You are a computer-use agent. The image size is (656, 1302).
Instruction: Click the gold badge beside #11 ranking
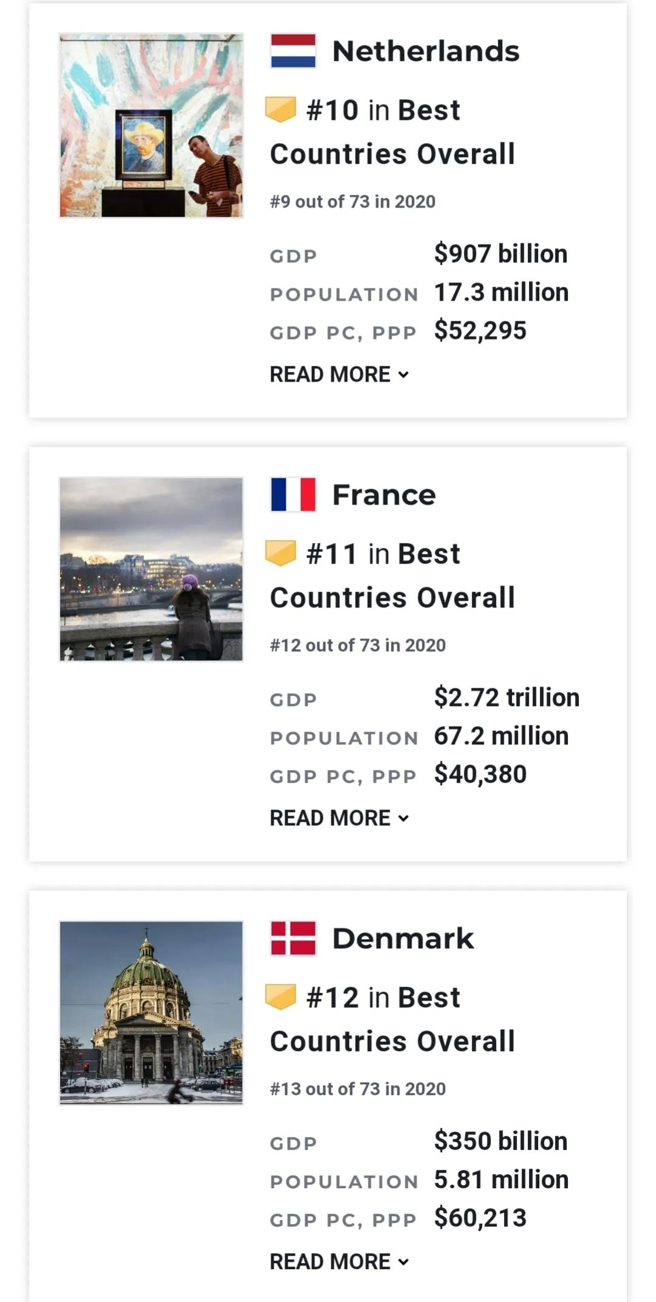(280, 553)
